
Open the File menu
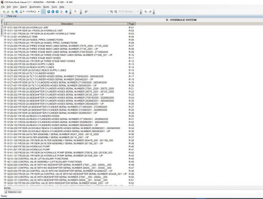3,7
